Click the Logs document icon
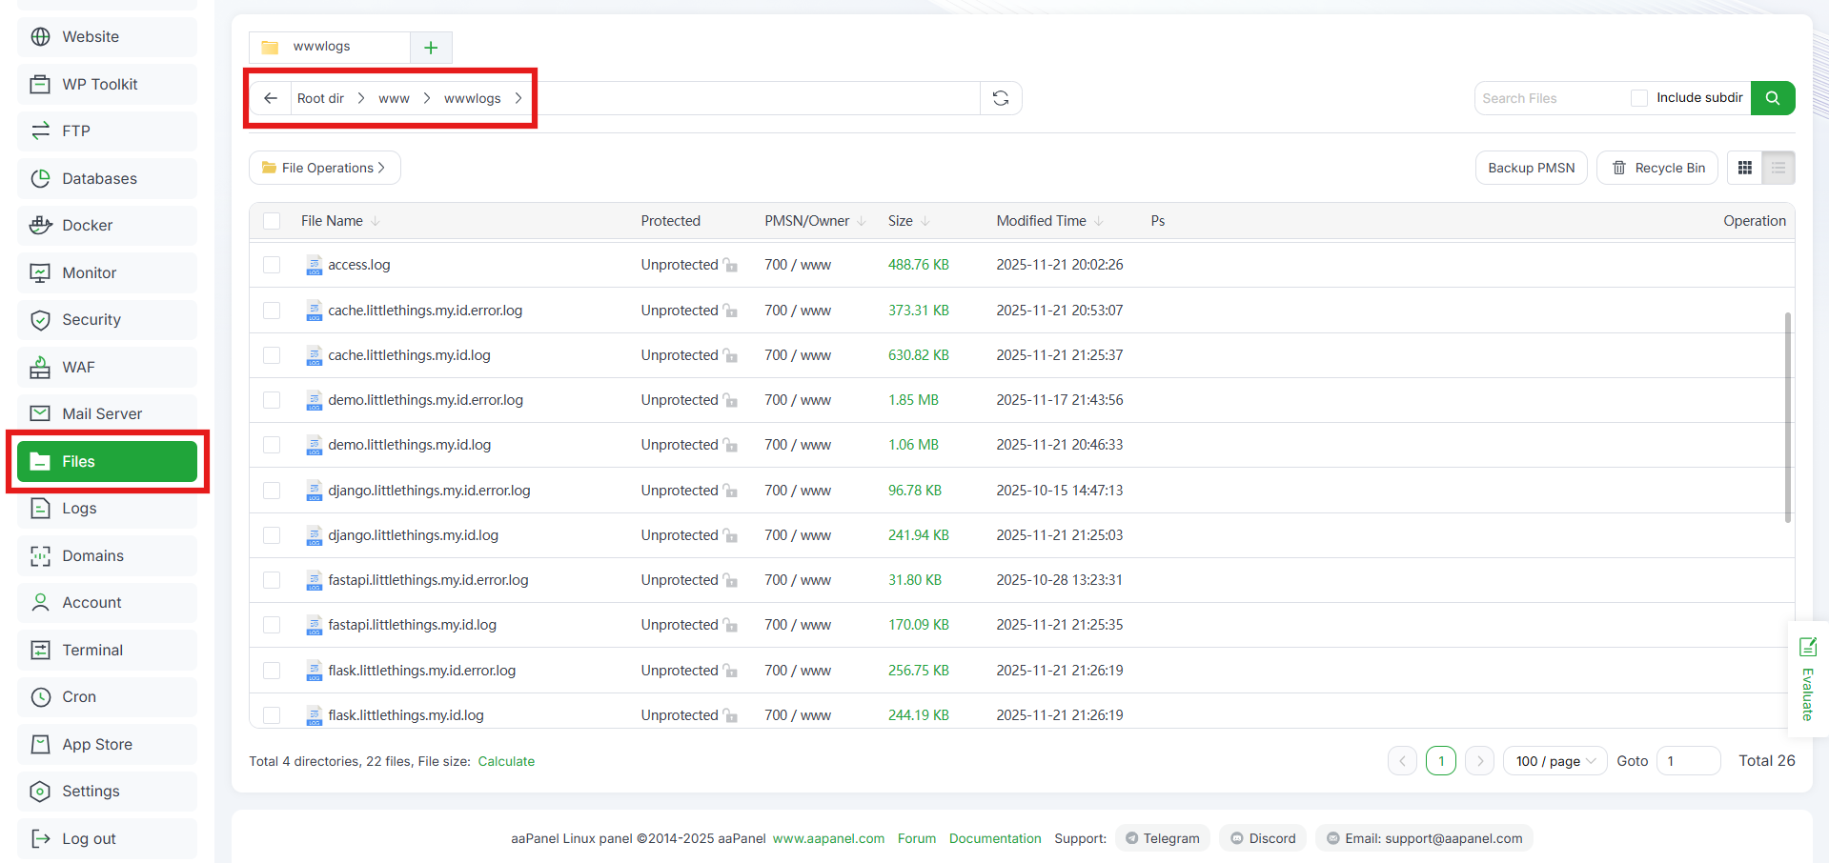The height and width of the screenshot is (863, 1829). [x=40, y=509]
